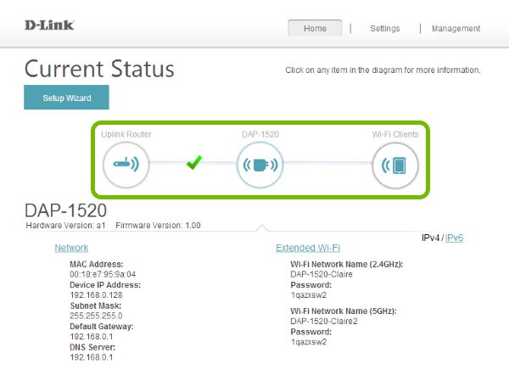Click the large DAP-1520 model heading
The height and width of the screenshot is (381, 509).
pos(65,210)
